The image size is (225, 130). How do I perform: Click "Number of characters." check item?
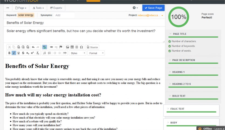pos(182,41)
